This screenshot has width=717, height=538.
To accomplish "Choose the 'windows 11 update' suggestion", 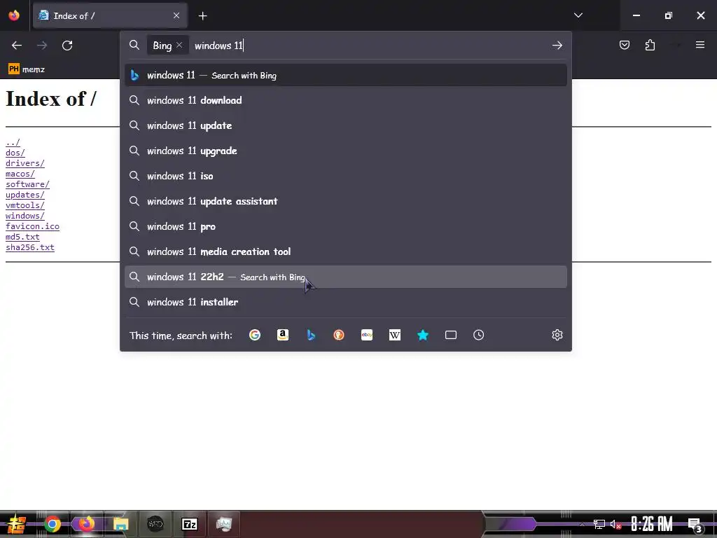I will click(x=346, y=125).
